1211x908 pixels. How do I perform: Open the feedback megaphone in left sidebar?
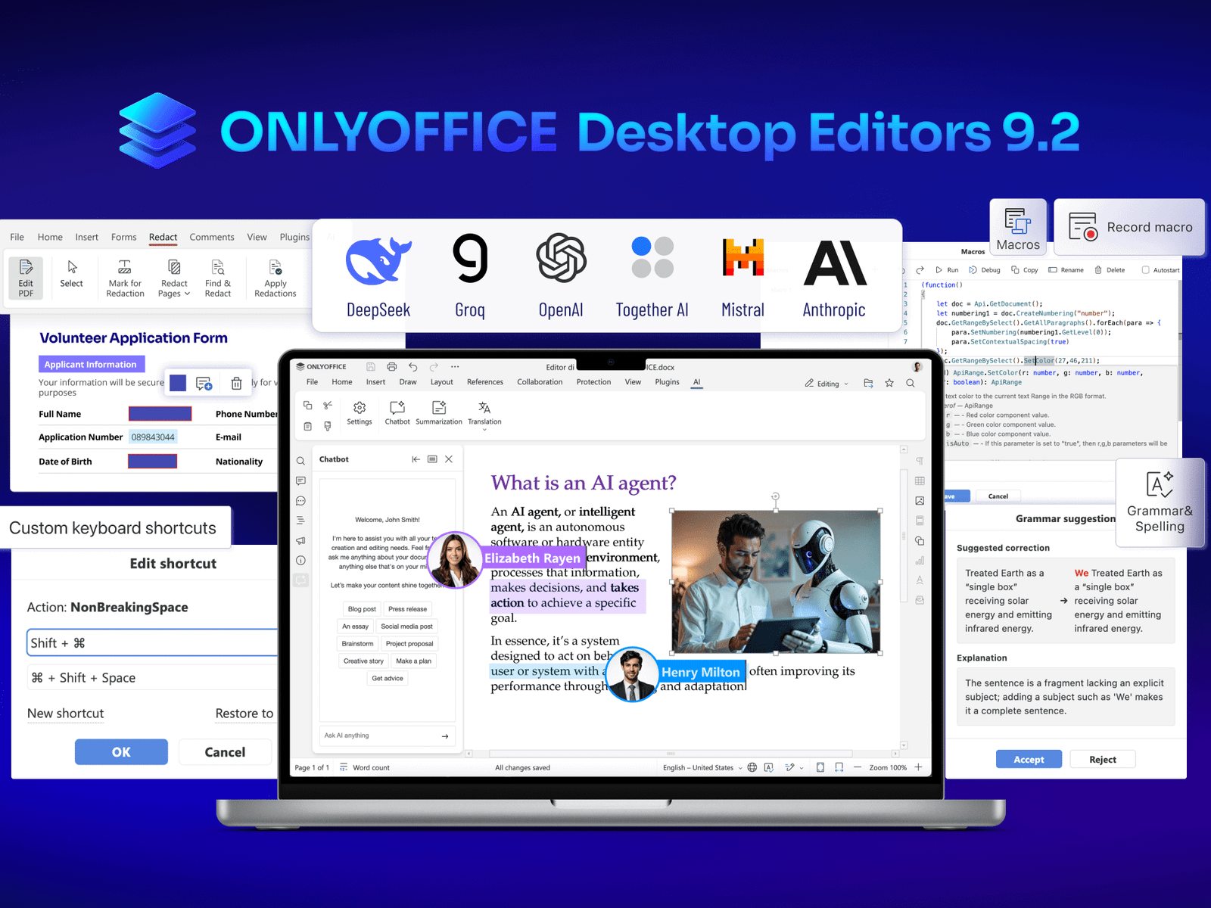coord(300,540)
